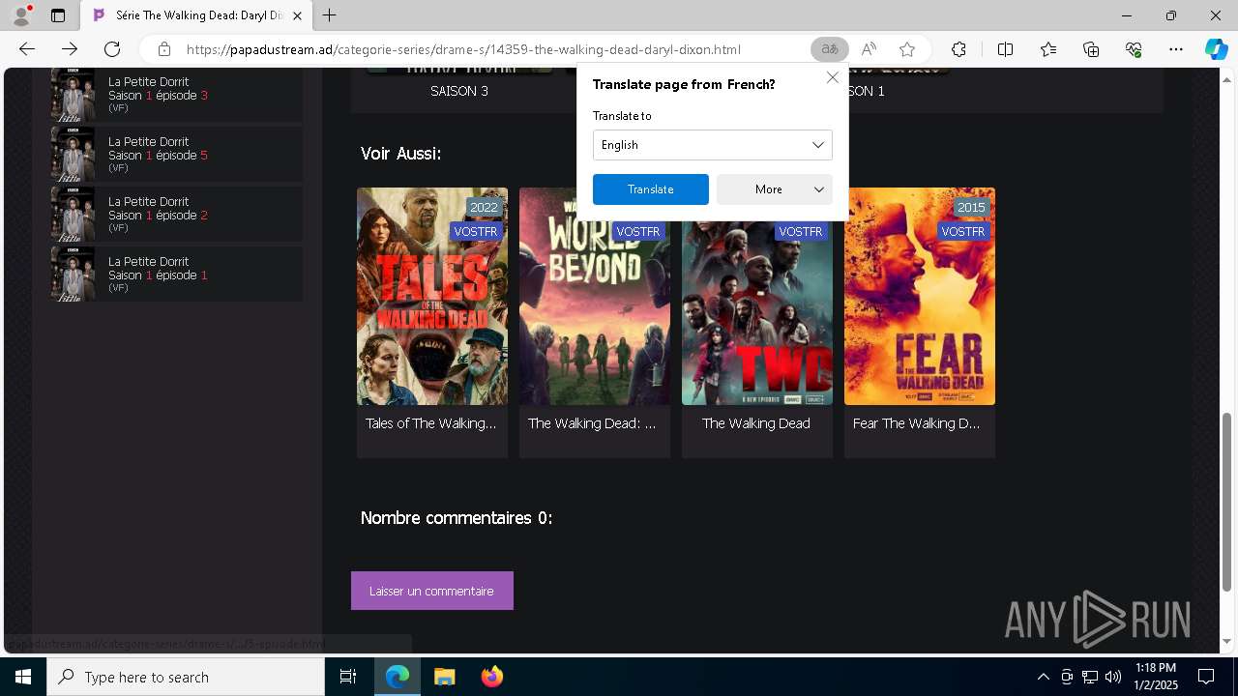This screenshot has width=1238, height=696.
Task: Open the Extensions puzzle icon
Action: click(958, 49)
